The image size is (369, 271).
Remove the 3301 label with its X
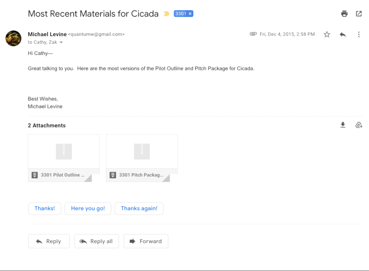190,14
